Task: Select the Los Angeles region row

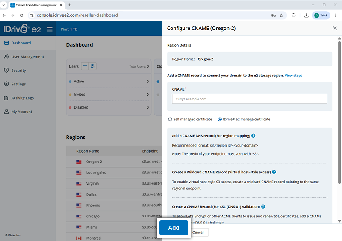Action: pos(114,173)
